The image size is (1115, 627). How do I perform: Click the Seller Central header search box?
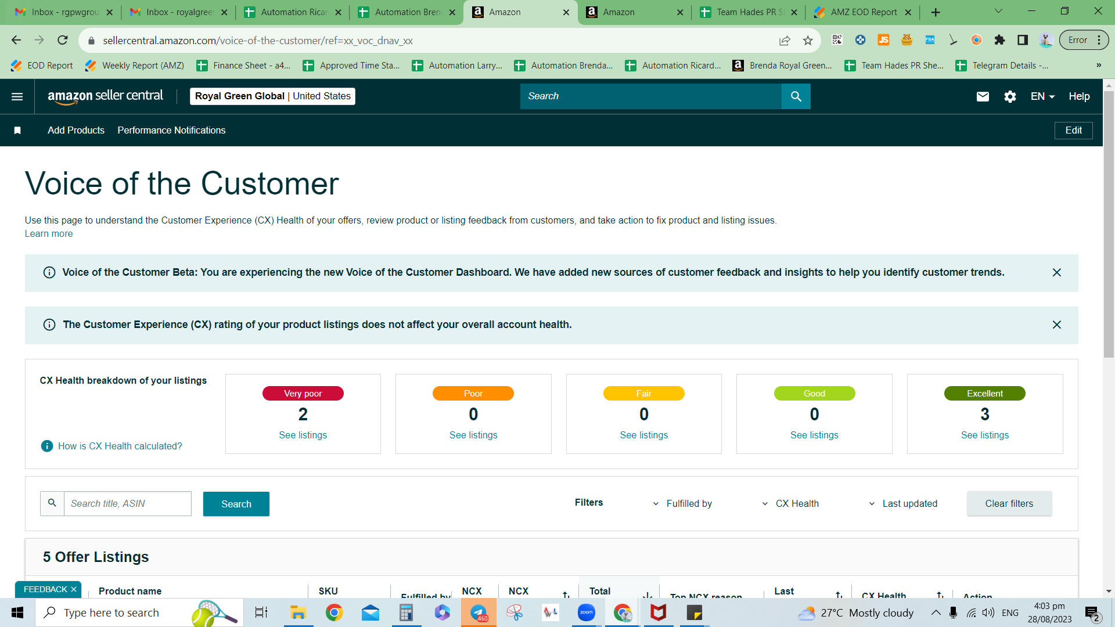tap(651, 96)
